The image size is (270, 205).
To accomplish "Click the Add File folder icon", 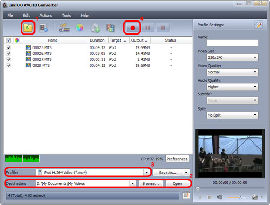I will click(x=28, y=28).
